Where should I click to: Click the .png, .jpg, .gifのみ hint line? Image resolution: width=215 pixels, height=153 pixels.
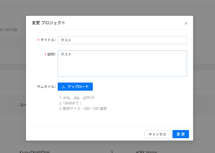click(77, 98)
